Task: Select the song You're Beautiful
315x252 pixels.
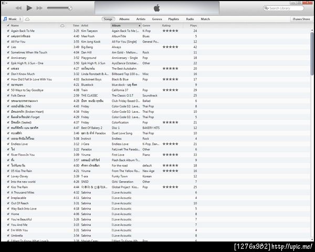Action: tap(22, 219)
